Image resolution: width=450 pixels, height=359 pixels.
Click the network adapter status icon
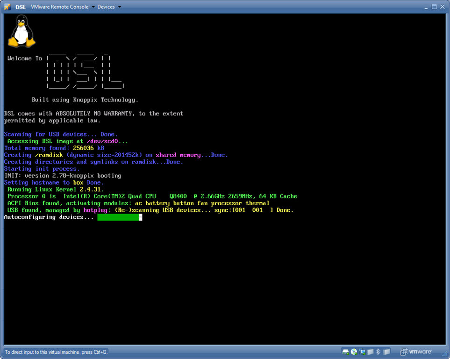click(362, 352)
